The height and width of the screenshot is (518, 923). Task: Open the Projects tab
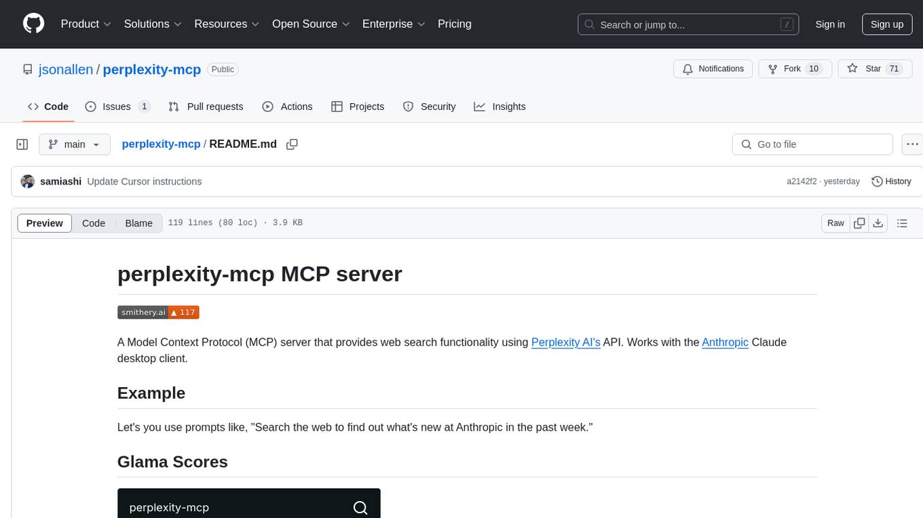[x=358, y=106]
